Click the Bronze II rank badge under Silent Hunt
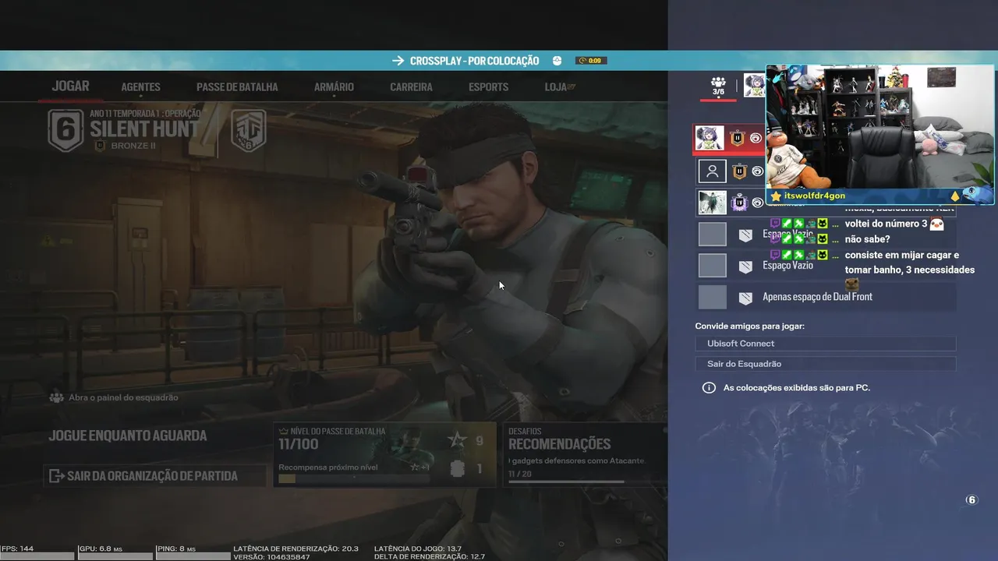 click(99, 146)
